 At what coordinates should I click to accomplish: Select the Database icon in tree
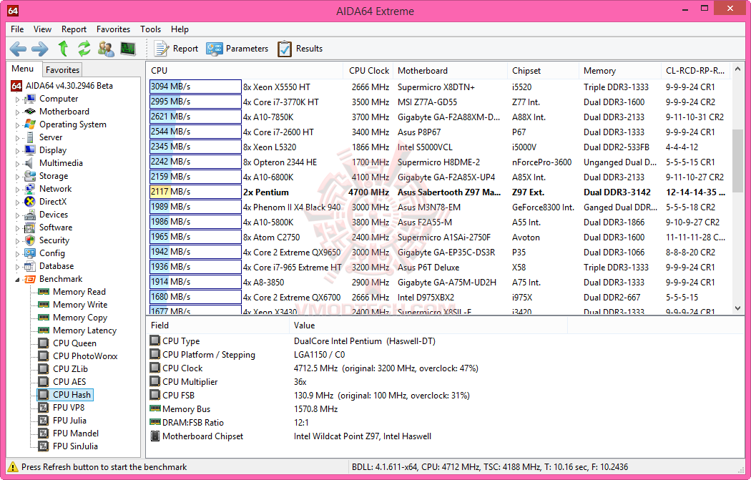click(x=30, y=266)
